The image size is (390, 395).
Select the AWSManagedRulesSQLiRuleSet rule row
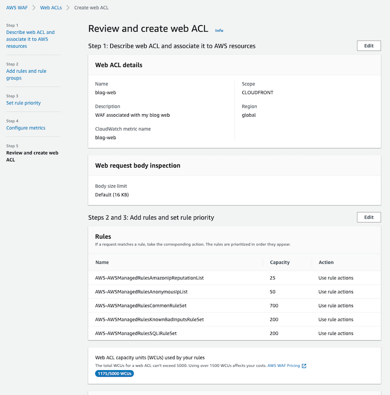[x=235, y=333]
